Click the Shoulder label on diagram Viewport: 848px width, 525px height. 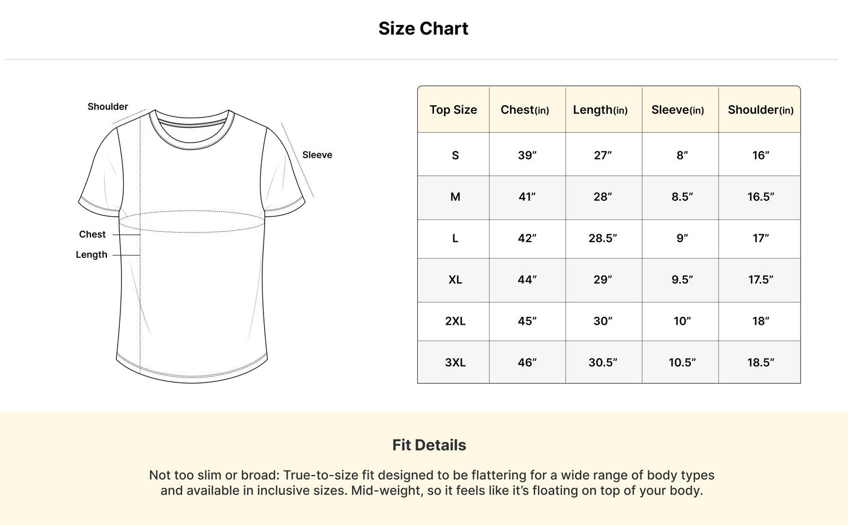[x=107, y=106]
